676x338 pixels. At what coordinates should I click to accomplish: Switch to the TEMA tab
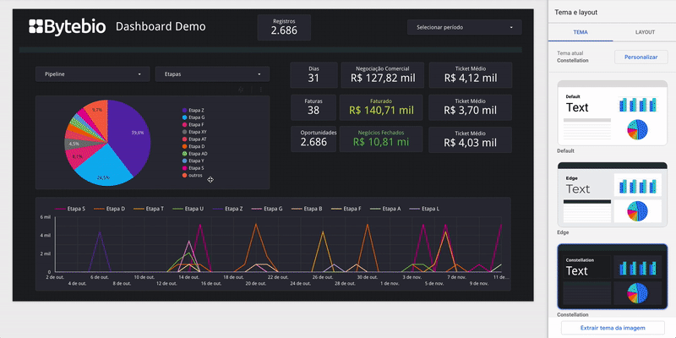click(581, 31)
